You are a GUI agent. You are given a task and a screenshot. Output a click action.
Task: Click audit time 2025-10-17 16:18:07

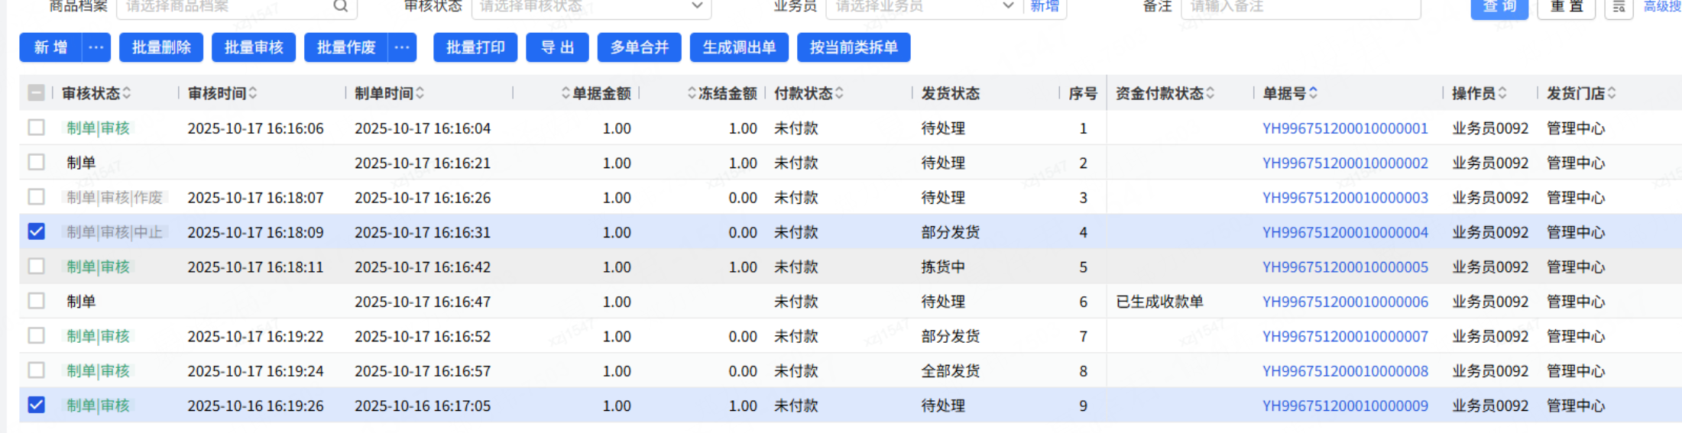pyautogui.click(x=255, y=198)
